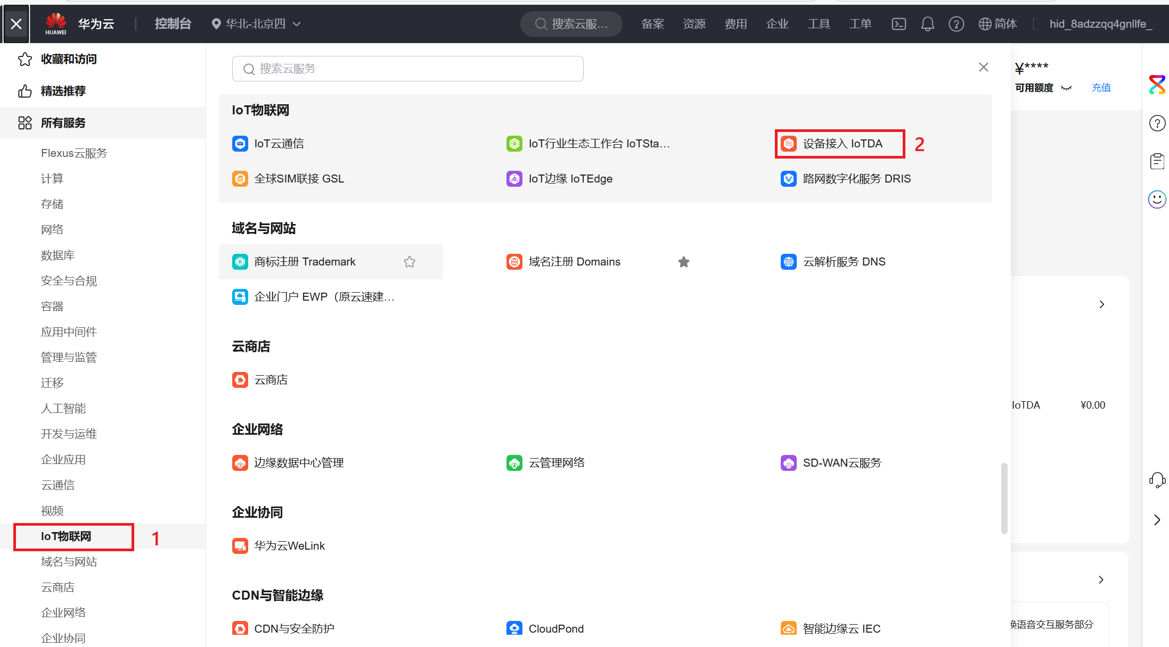
Task: Favorite 商标注册 Trademark with the star
Action: pos(410,262)
